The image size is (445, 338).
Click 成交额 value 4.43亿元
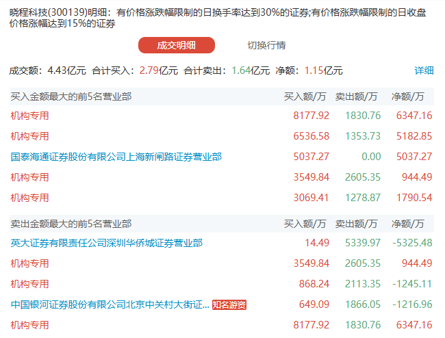66,70
